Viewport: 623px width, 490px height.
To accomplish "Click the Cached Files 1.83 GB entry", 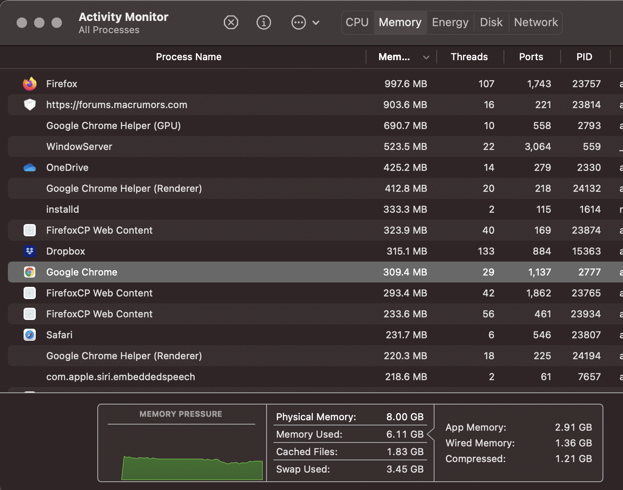I will point(350,452).
